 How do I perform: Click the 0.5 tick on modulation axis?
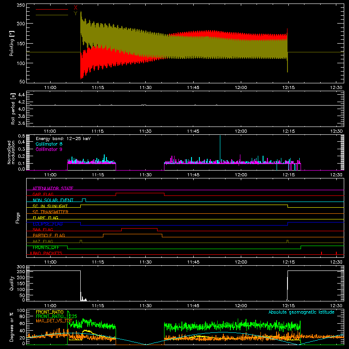point(21,136)
